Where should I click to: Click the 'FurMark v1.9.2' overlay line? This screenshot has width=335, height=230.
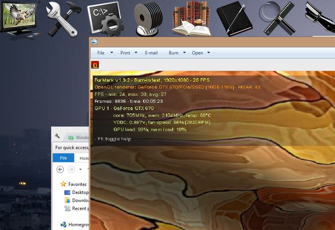tap(152, 80)
